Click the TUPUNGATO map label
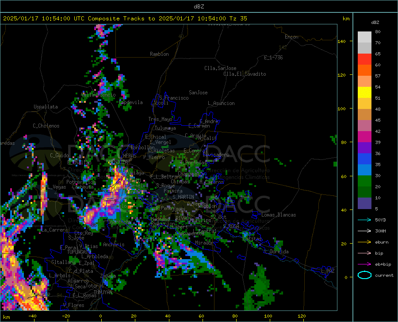This screenshot has width=398, height=322. click(79, 252)
